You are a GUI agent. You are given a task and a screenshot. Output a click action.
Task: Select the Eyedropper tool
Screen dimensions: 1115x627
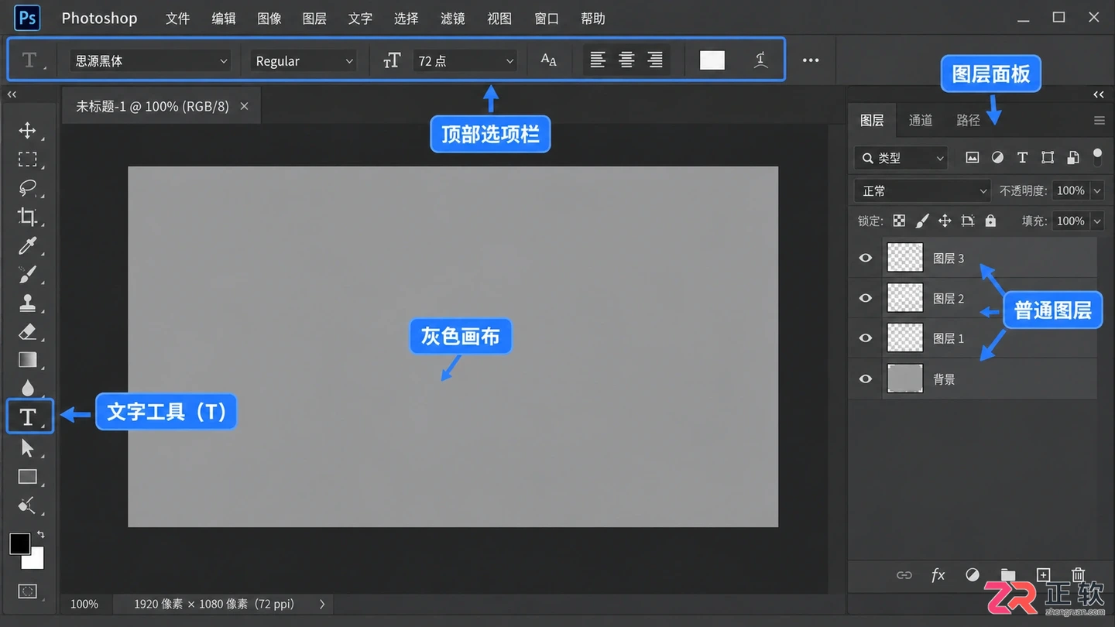click(28, 246)
